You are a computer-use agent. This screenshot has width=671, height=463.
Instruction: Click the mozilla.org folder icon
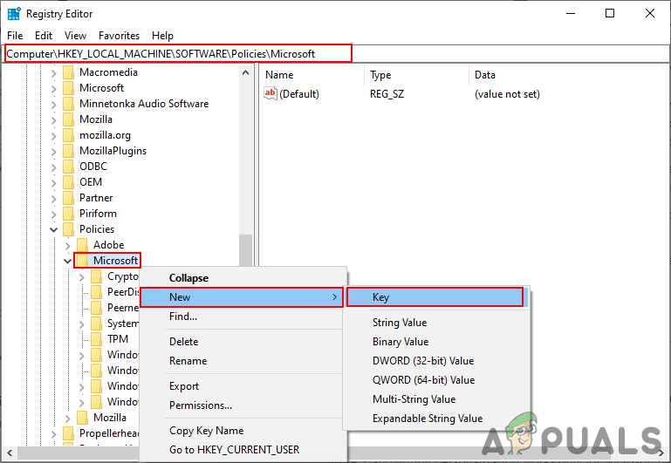pos(68,135)
